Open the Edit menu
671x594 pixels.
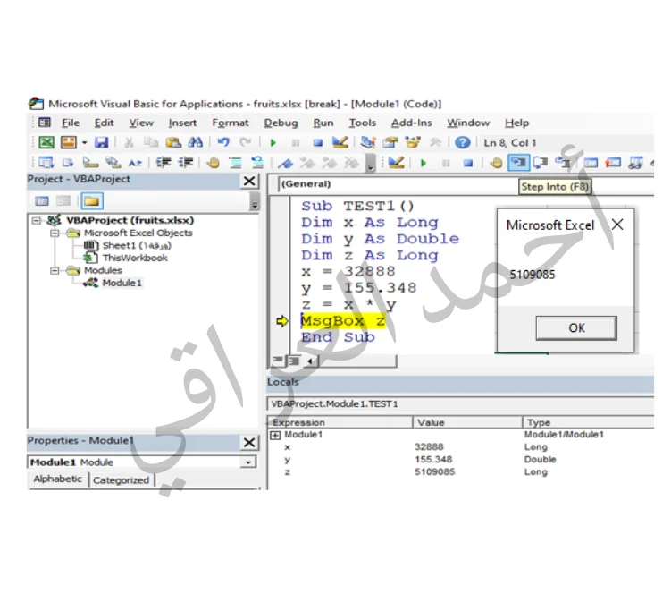[104, 123]
